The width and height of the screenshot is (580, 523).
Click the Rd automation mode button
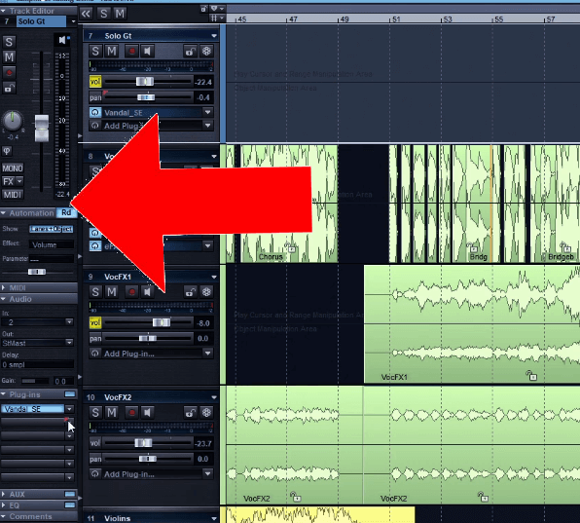pos(66,213)
